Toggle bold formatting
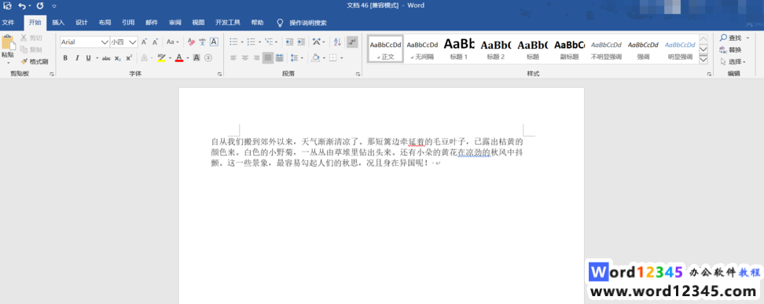The image size is (764, 304). [65, 58]
